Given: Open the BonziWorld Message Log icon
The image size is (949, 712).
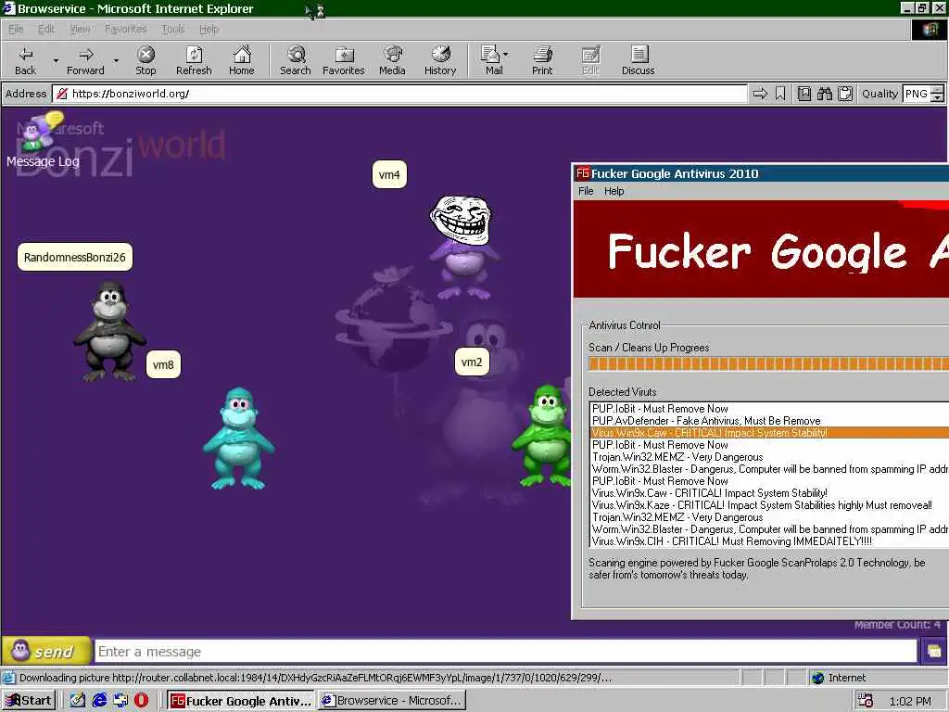Looking at the screenshot, I should tap(41, 141).
